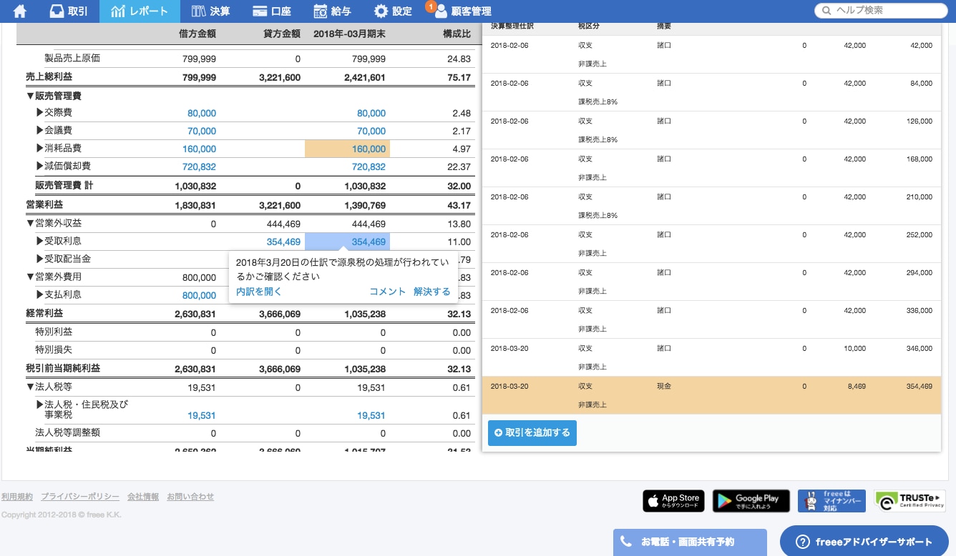Click the TRUSTe certified privacy badge
956x556 pixels.
pos(909,501)
